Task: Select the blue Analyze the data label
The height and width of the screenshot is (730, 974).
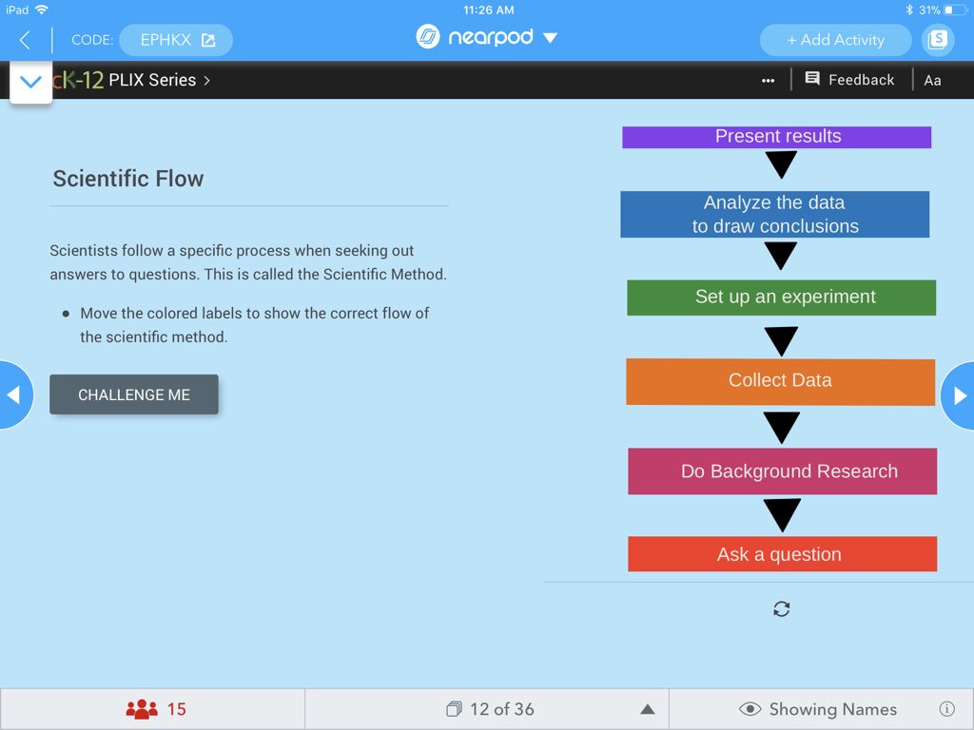Action: [x=774, y=214]
